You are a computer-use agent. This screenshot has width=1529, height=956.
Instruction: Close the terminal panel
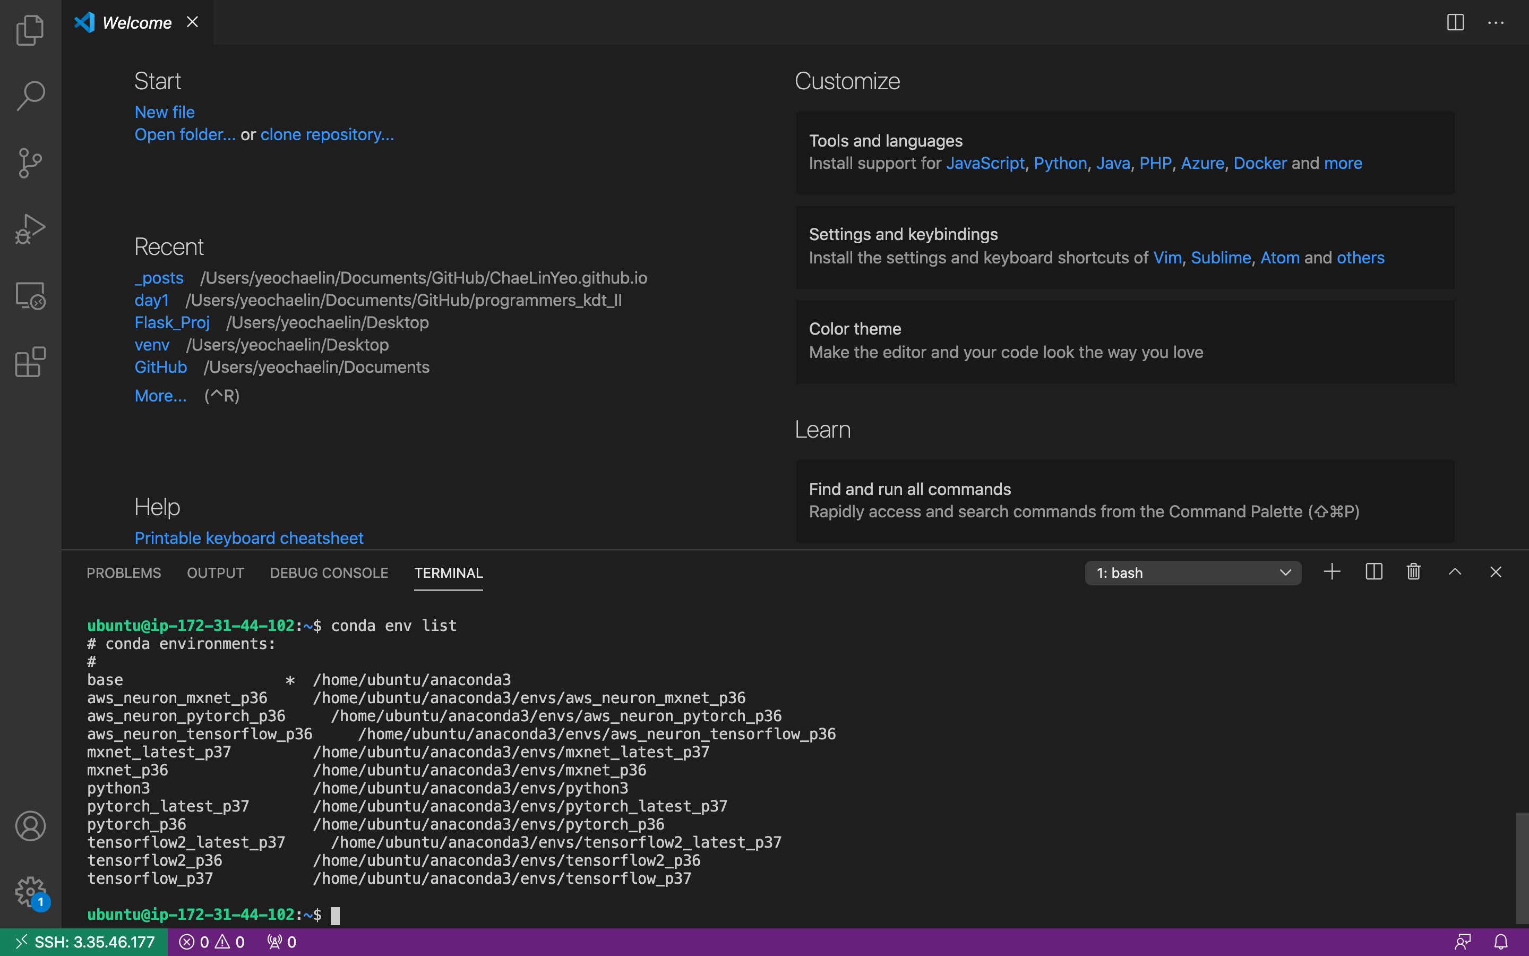click(1496, 571)
